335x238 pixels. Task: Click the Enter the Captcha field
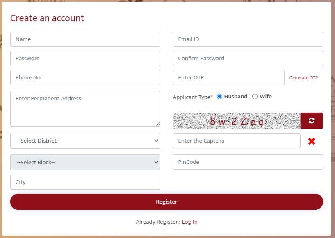click(x=237, y=141)
